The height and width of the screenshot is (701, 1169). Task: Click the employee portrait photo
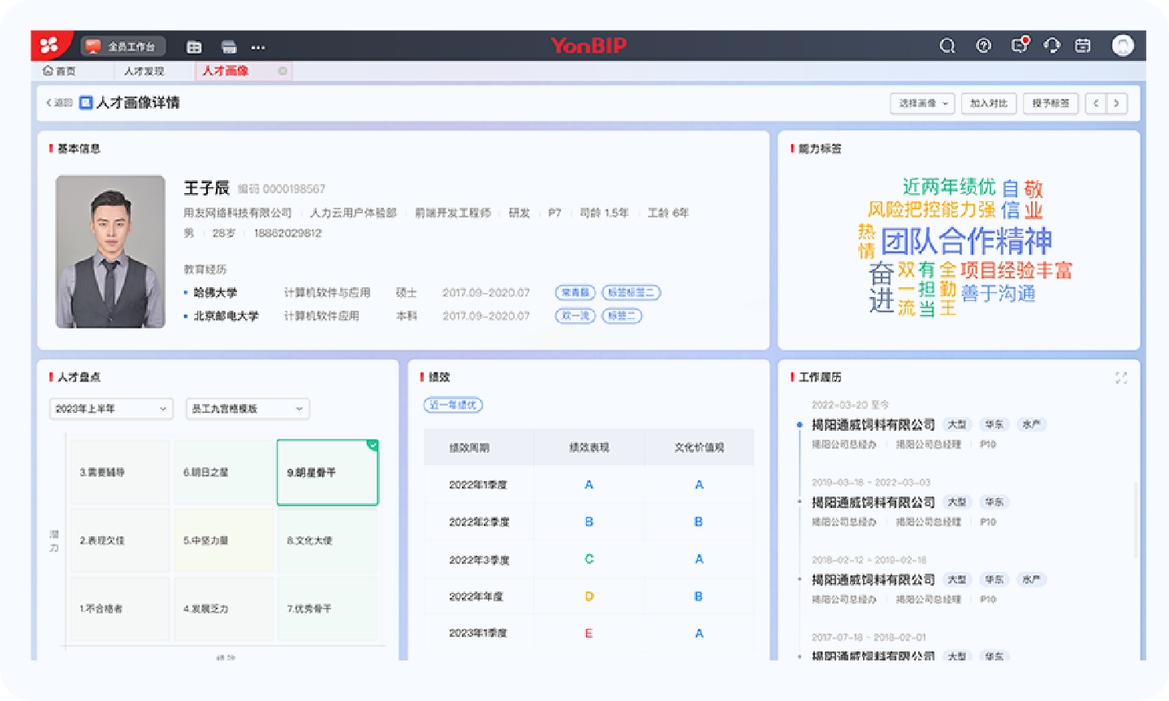click(110, 252)
